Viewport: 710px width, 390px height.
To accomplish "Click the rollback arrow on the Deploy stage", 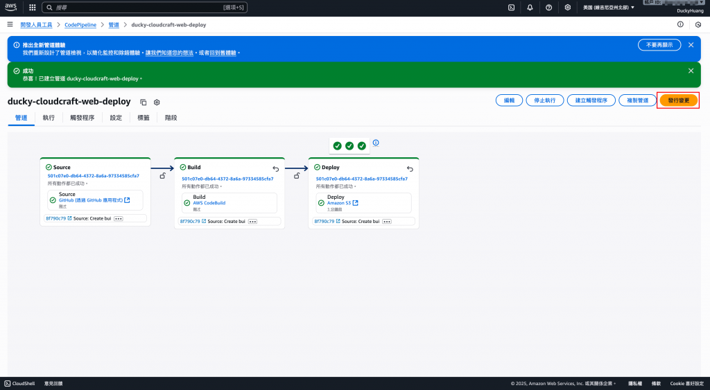I will 410,169.
